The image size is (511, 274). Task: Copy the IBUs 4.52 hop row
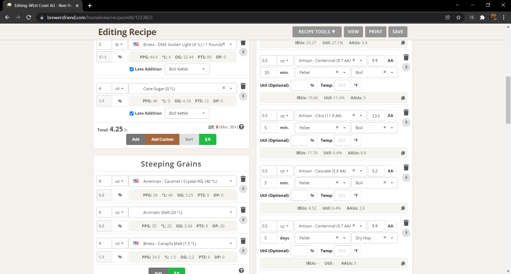tap(403, 208)
